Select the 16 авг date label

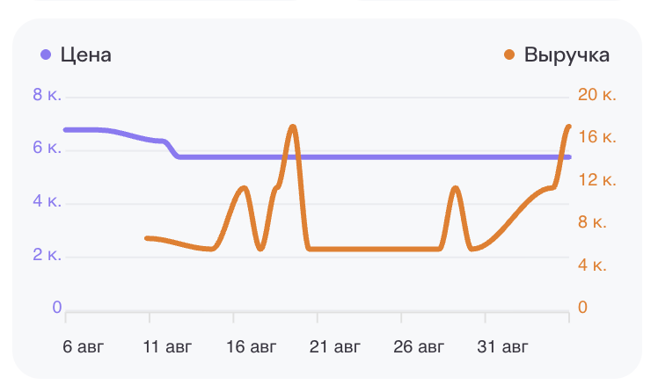[251, 346]
